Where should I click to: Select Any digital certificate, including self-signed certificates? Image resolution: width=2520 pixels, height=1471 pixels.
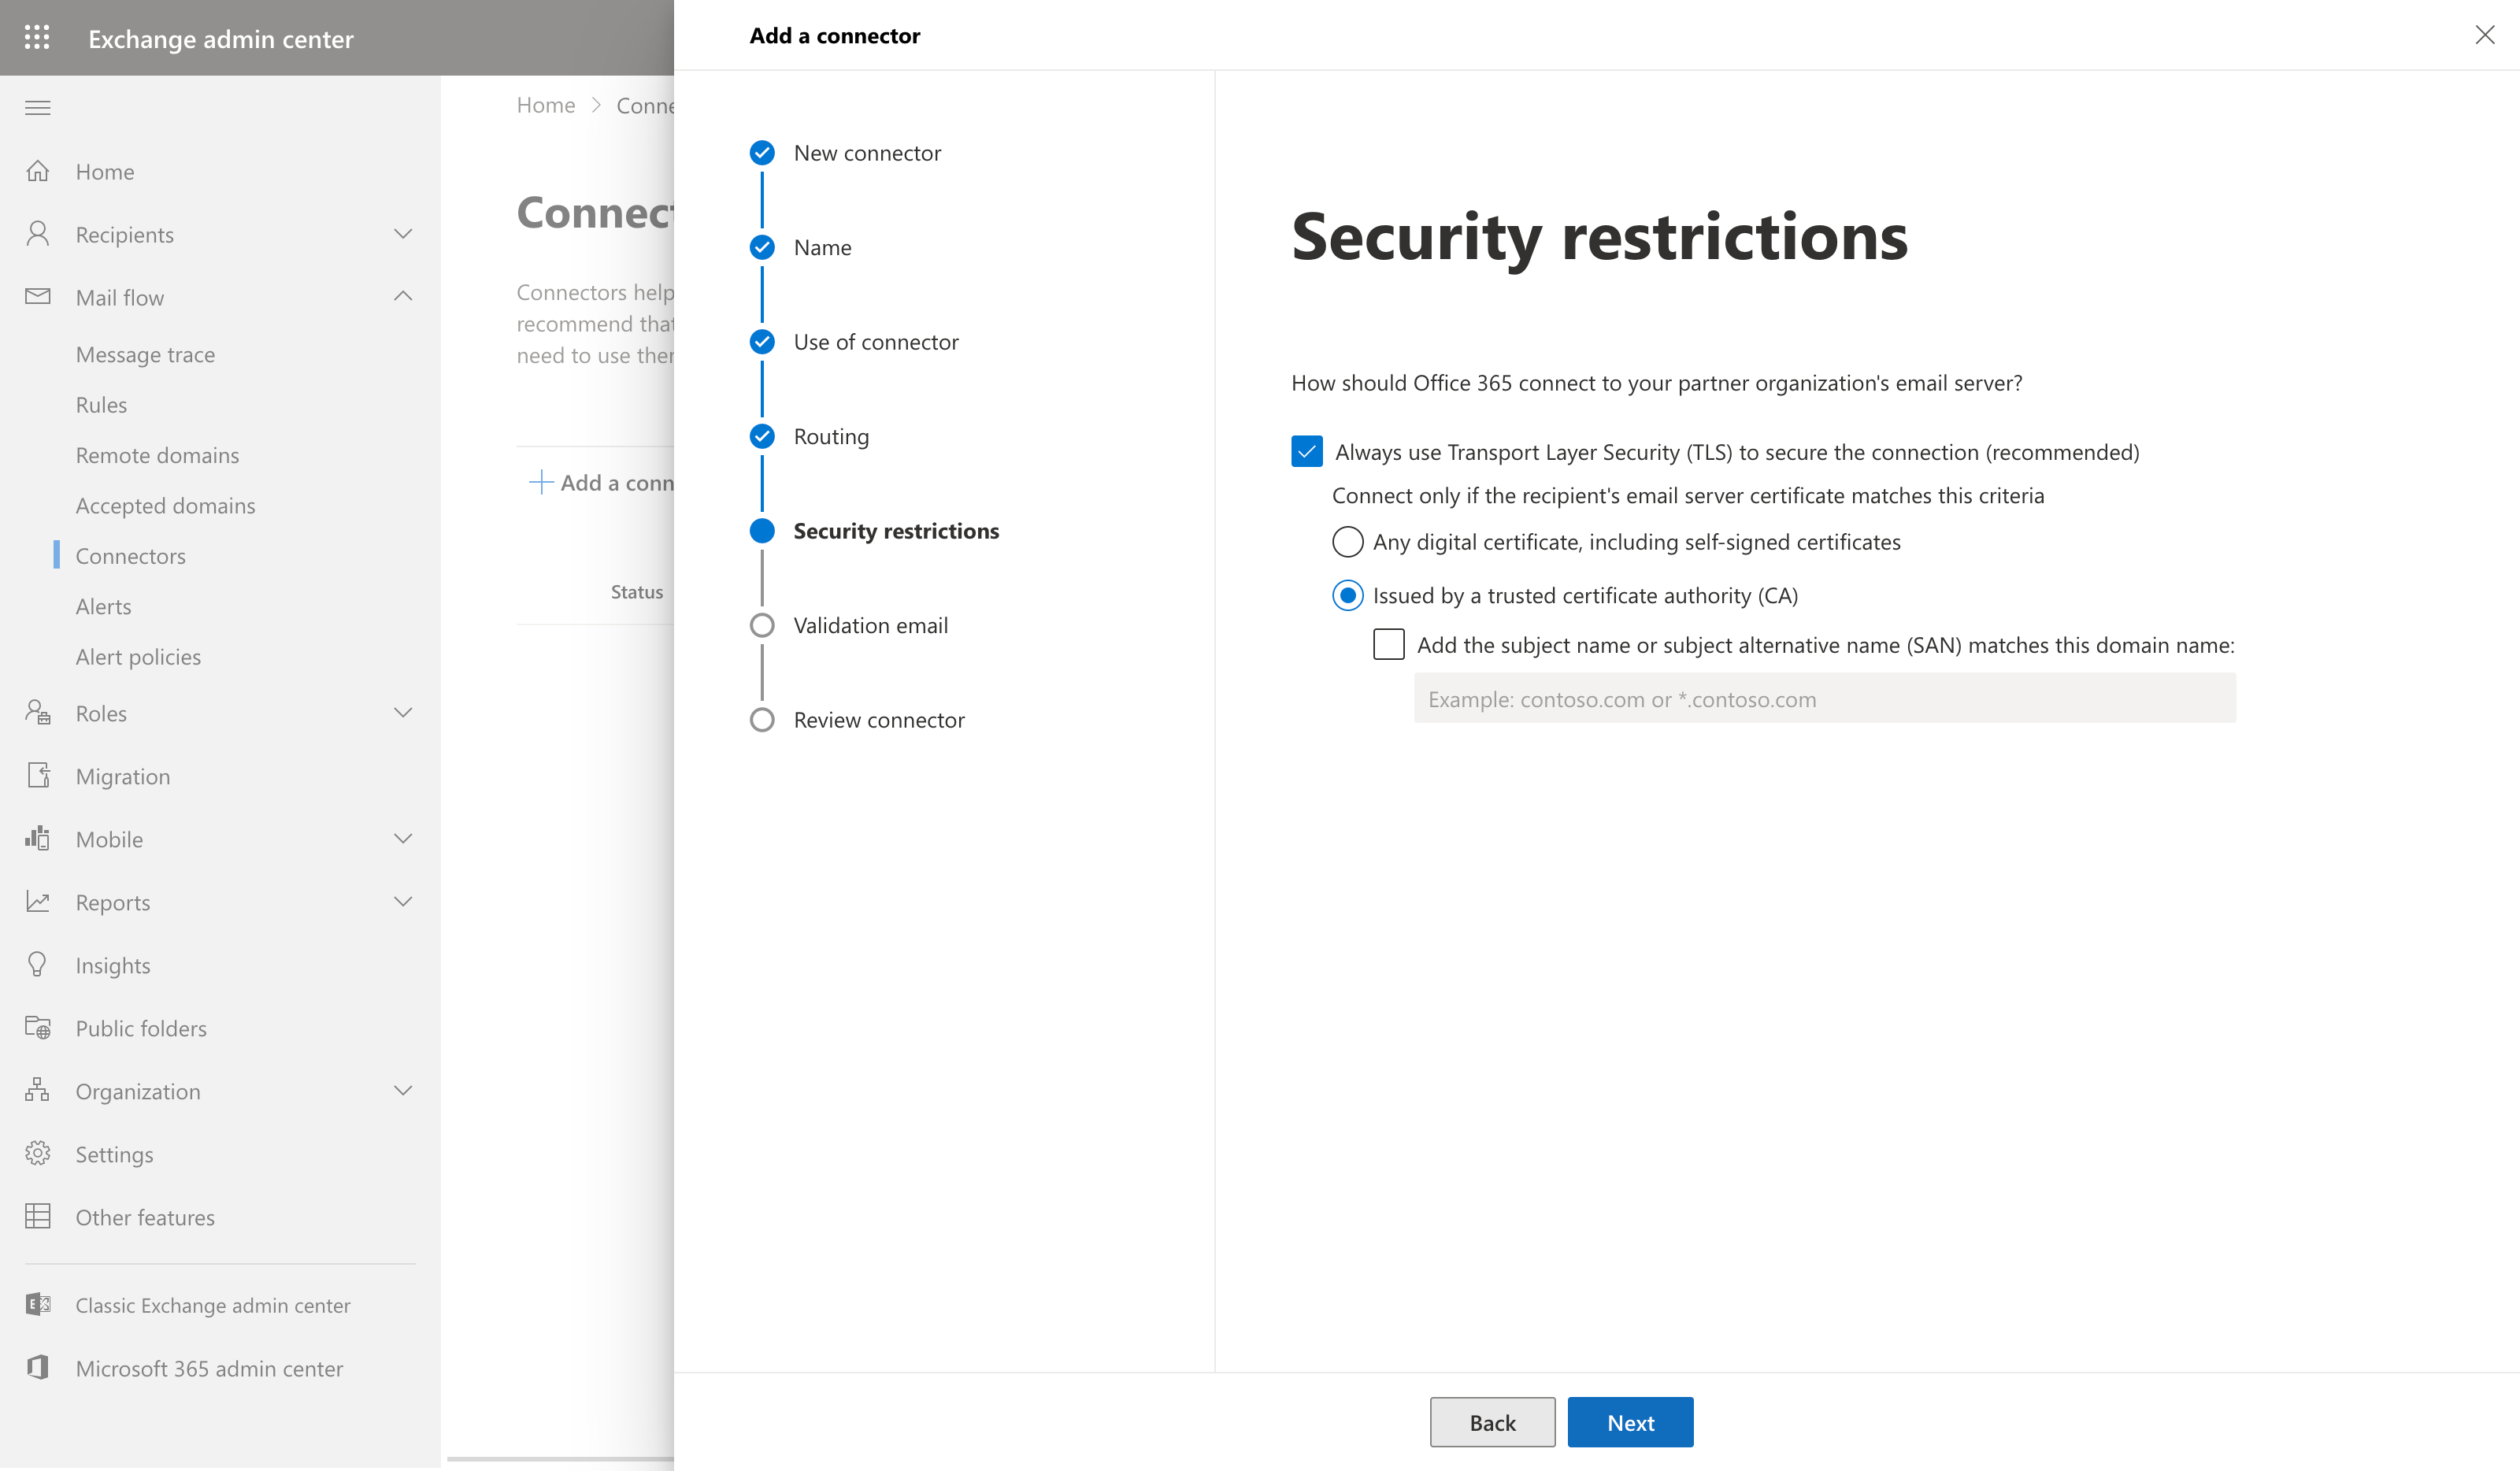1347,541
